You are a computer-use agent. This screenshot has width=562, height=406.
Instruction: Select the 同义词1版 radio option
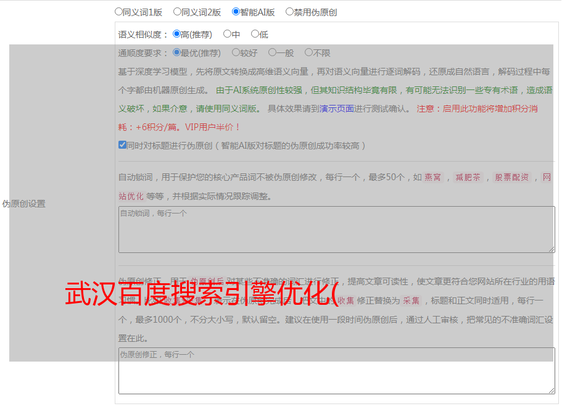pyautogui.click(x=119, y=12)
